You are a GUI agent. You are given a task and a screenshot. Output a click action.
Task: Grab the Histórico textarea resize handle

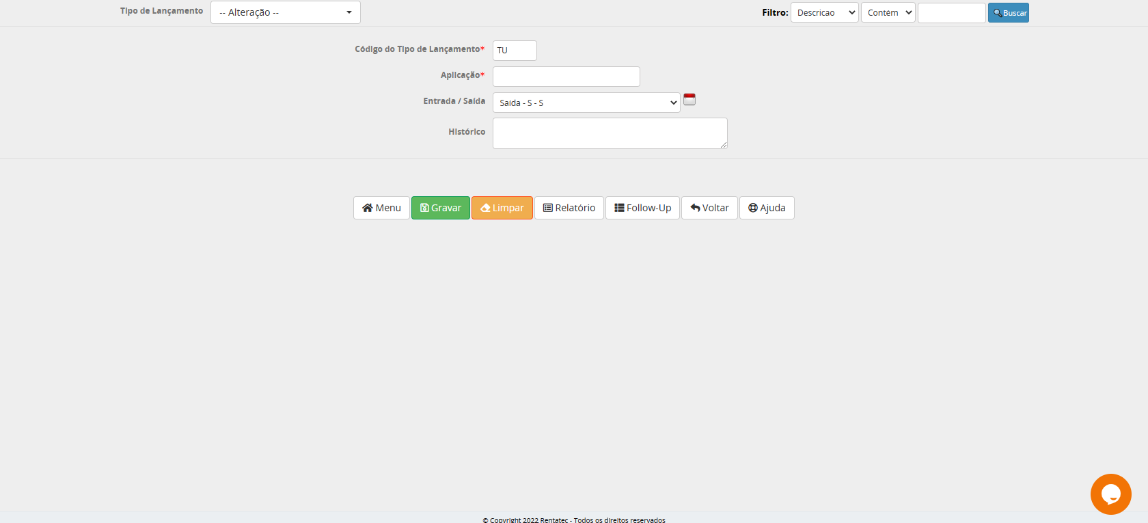click(724, 145)
